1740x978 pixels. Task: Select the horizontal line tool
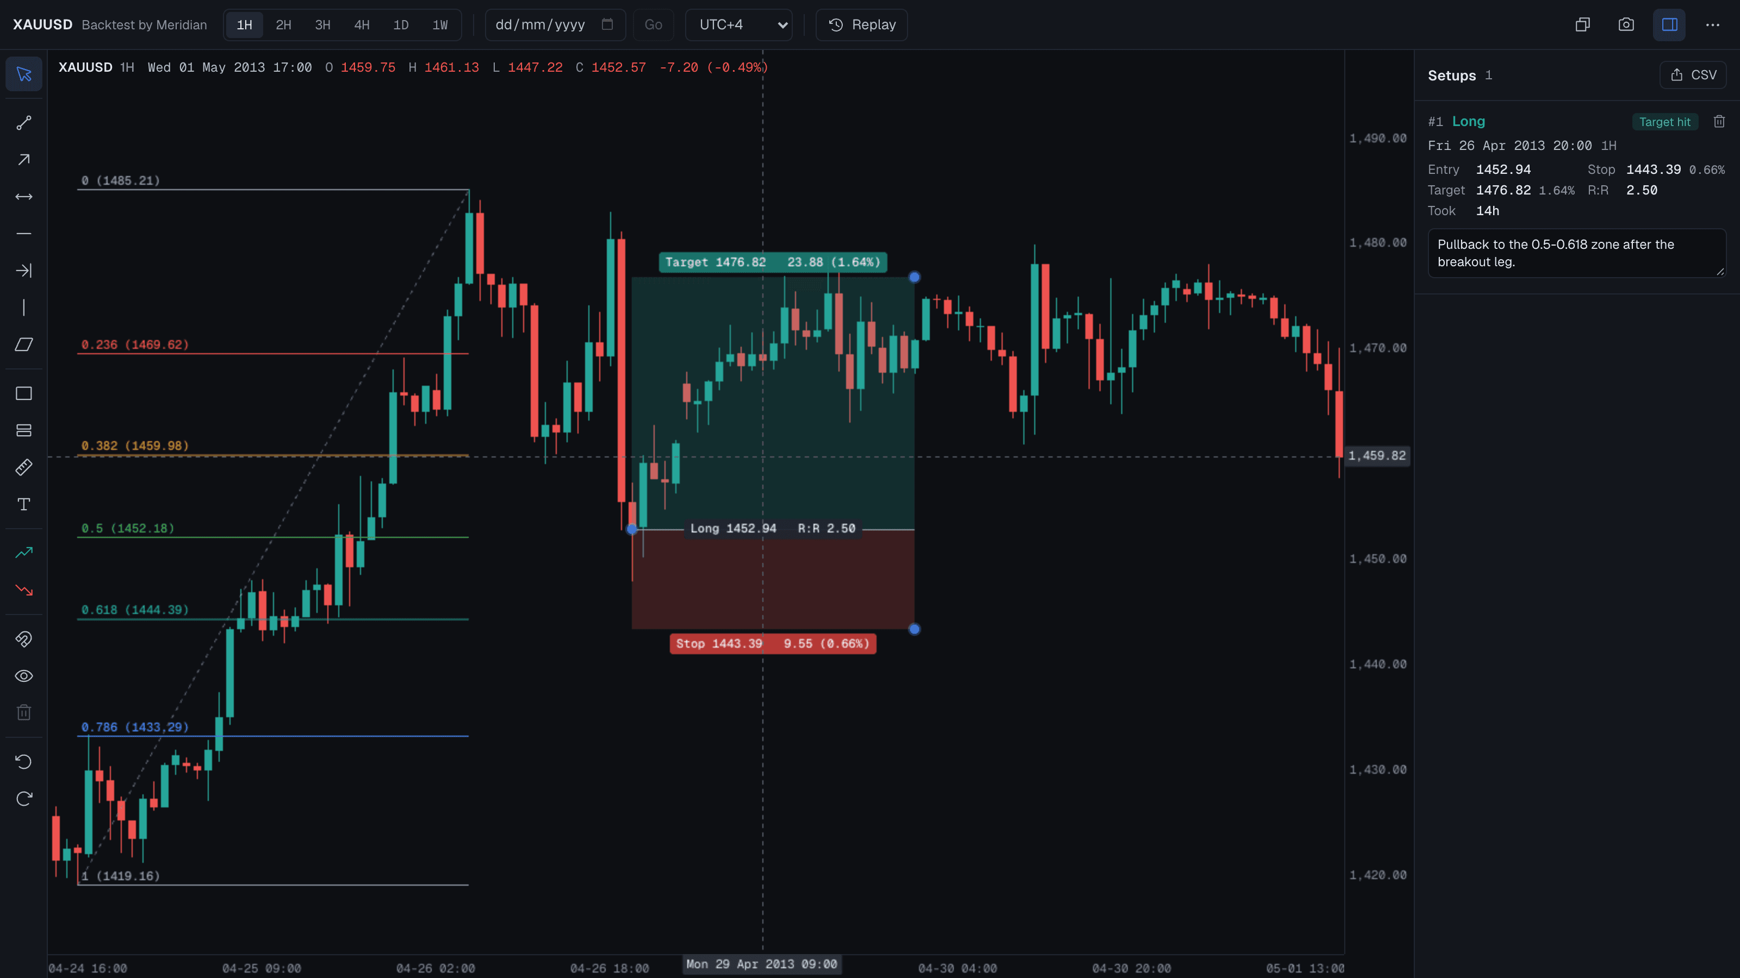[x=23, y=234]
